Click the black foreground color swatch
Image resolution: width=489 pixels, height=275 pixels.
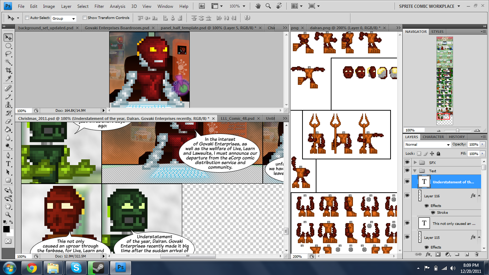pyautogui.click(x=6, y=229)
